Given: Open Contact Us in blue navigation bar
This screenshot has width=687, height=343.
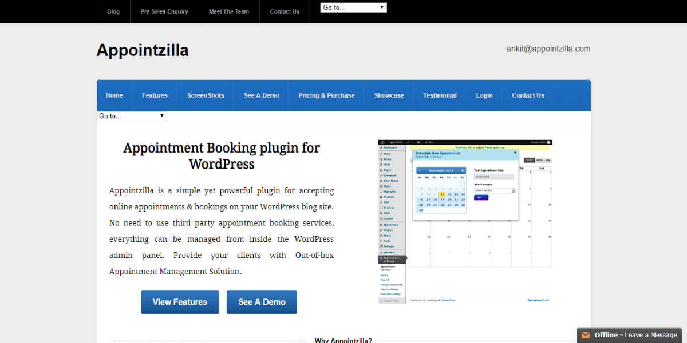Looking at the screenshot, I should coord(528,95).
